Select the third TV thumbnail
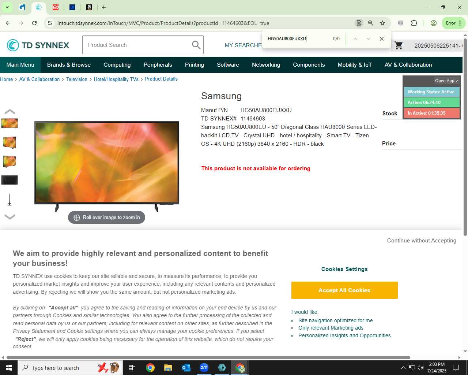Screen dimensions: 468x375 [x=10, y=161]
